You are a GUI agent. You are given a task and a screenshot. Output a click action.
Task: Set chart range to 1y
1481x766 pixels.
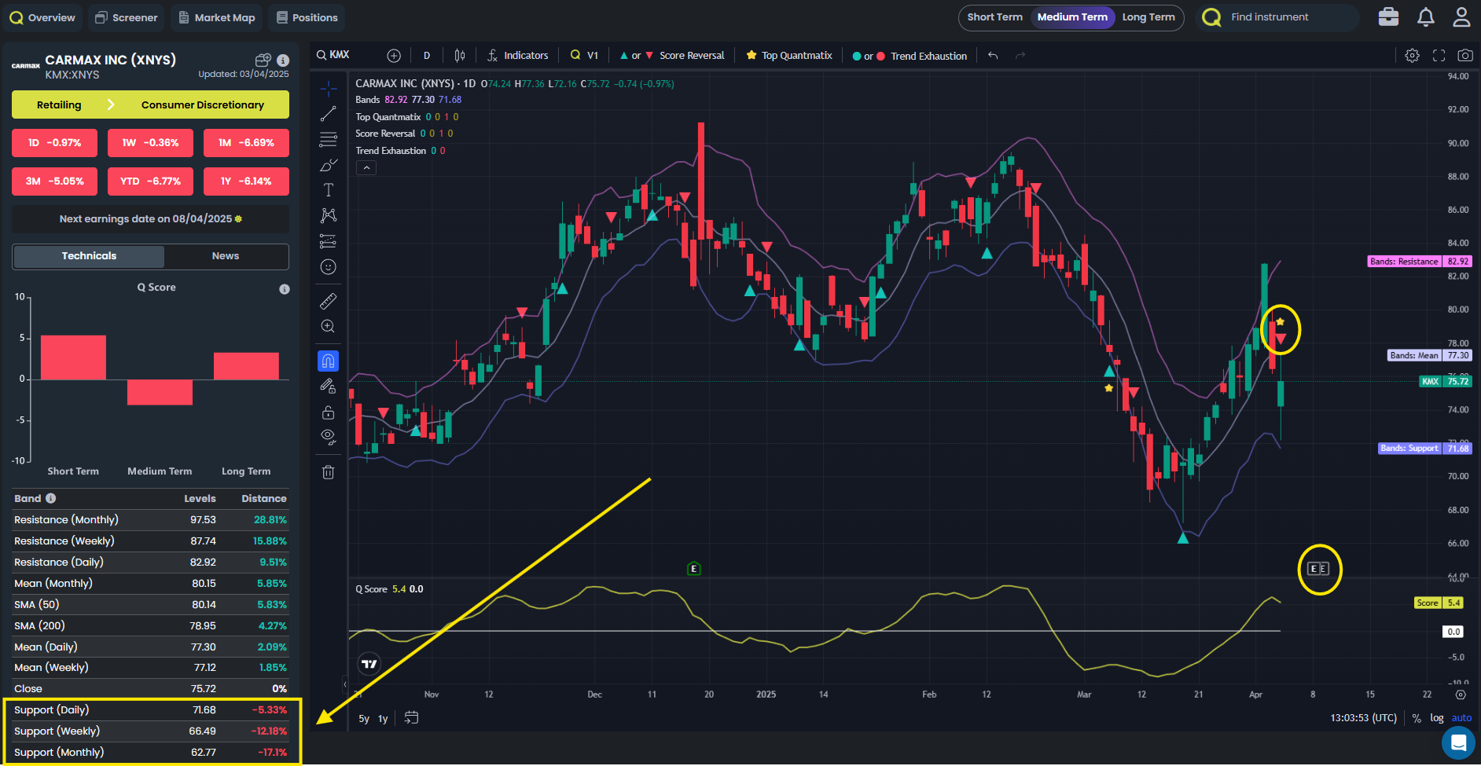click(383, 719)
